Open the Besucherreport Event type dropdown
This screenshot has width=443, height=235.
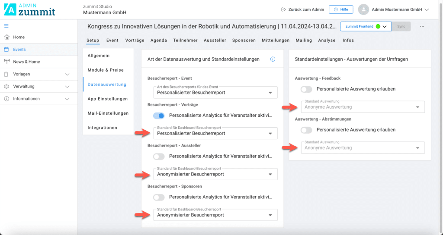[215, 92]
